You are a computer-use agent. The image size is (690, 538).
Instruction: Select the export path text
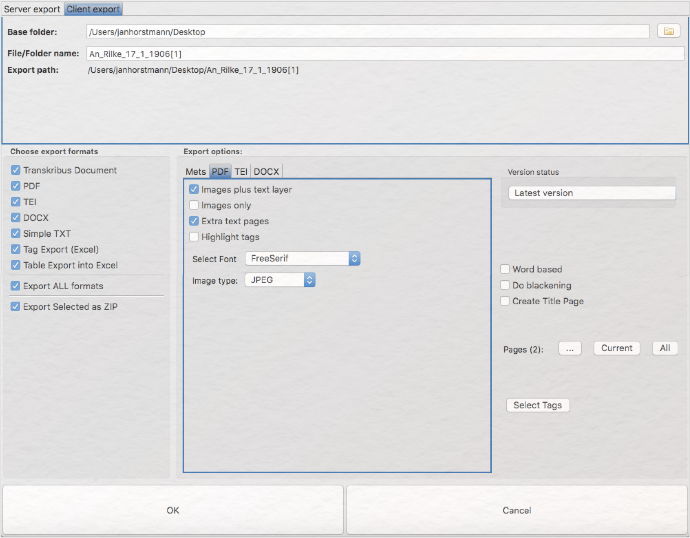click(x=193, y=70)
